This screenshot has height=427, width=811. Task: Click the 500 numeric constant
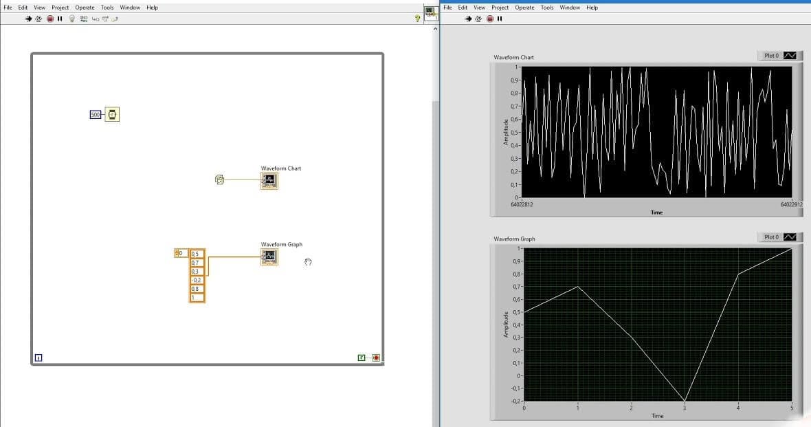96,114
